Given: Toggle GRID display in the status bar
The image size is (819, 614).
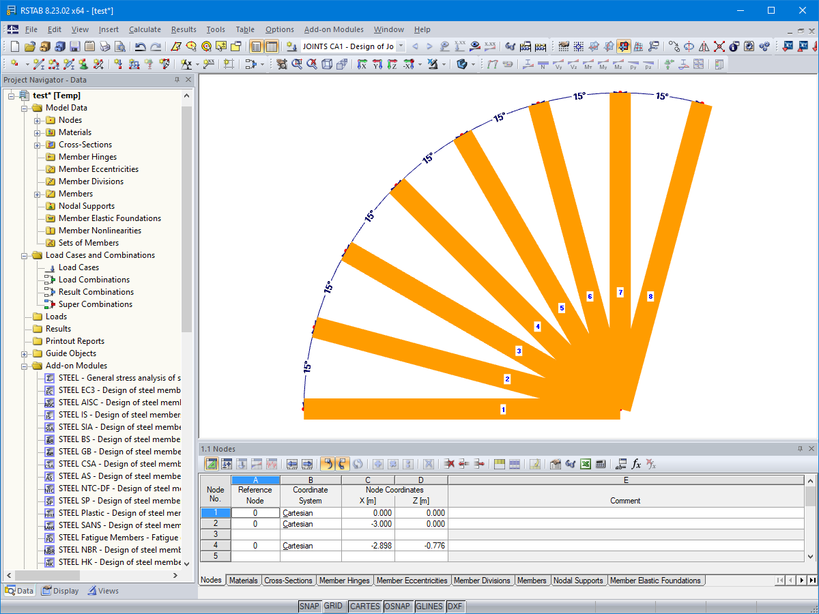Looking at the screenshot, I should pos(333,606).
